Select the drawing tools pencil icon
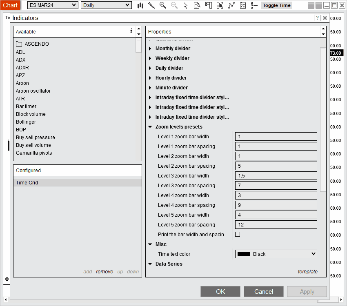347x306 pixels. (x=151, y=5)
